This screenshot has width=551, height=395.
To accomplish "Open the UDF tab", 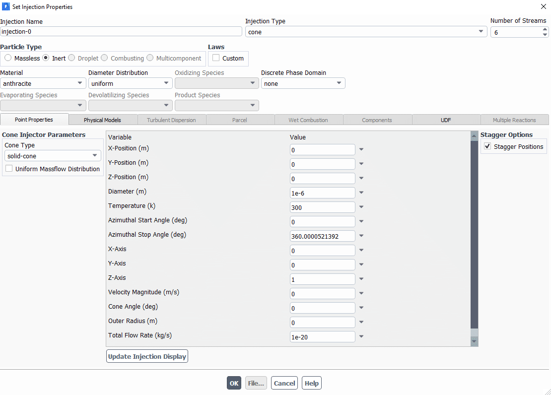I will pos(446,120).
